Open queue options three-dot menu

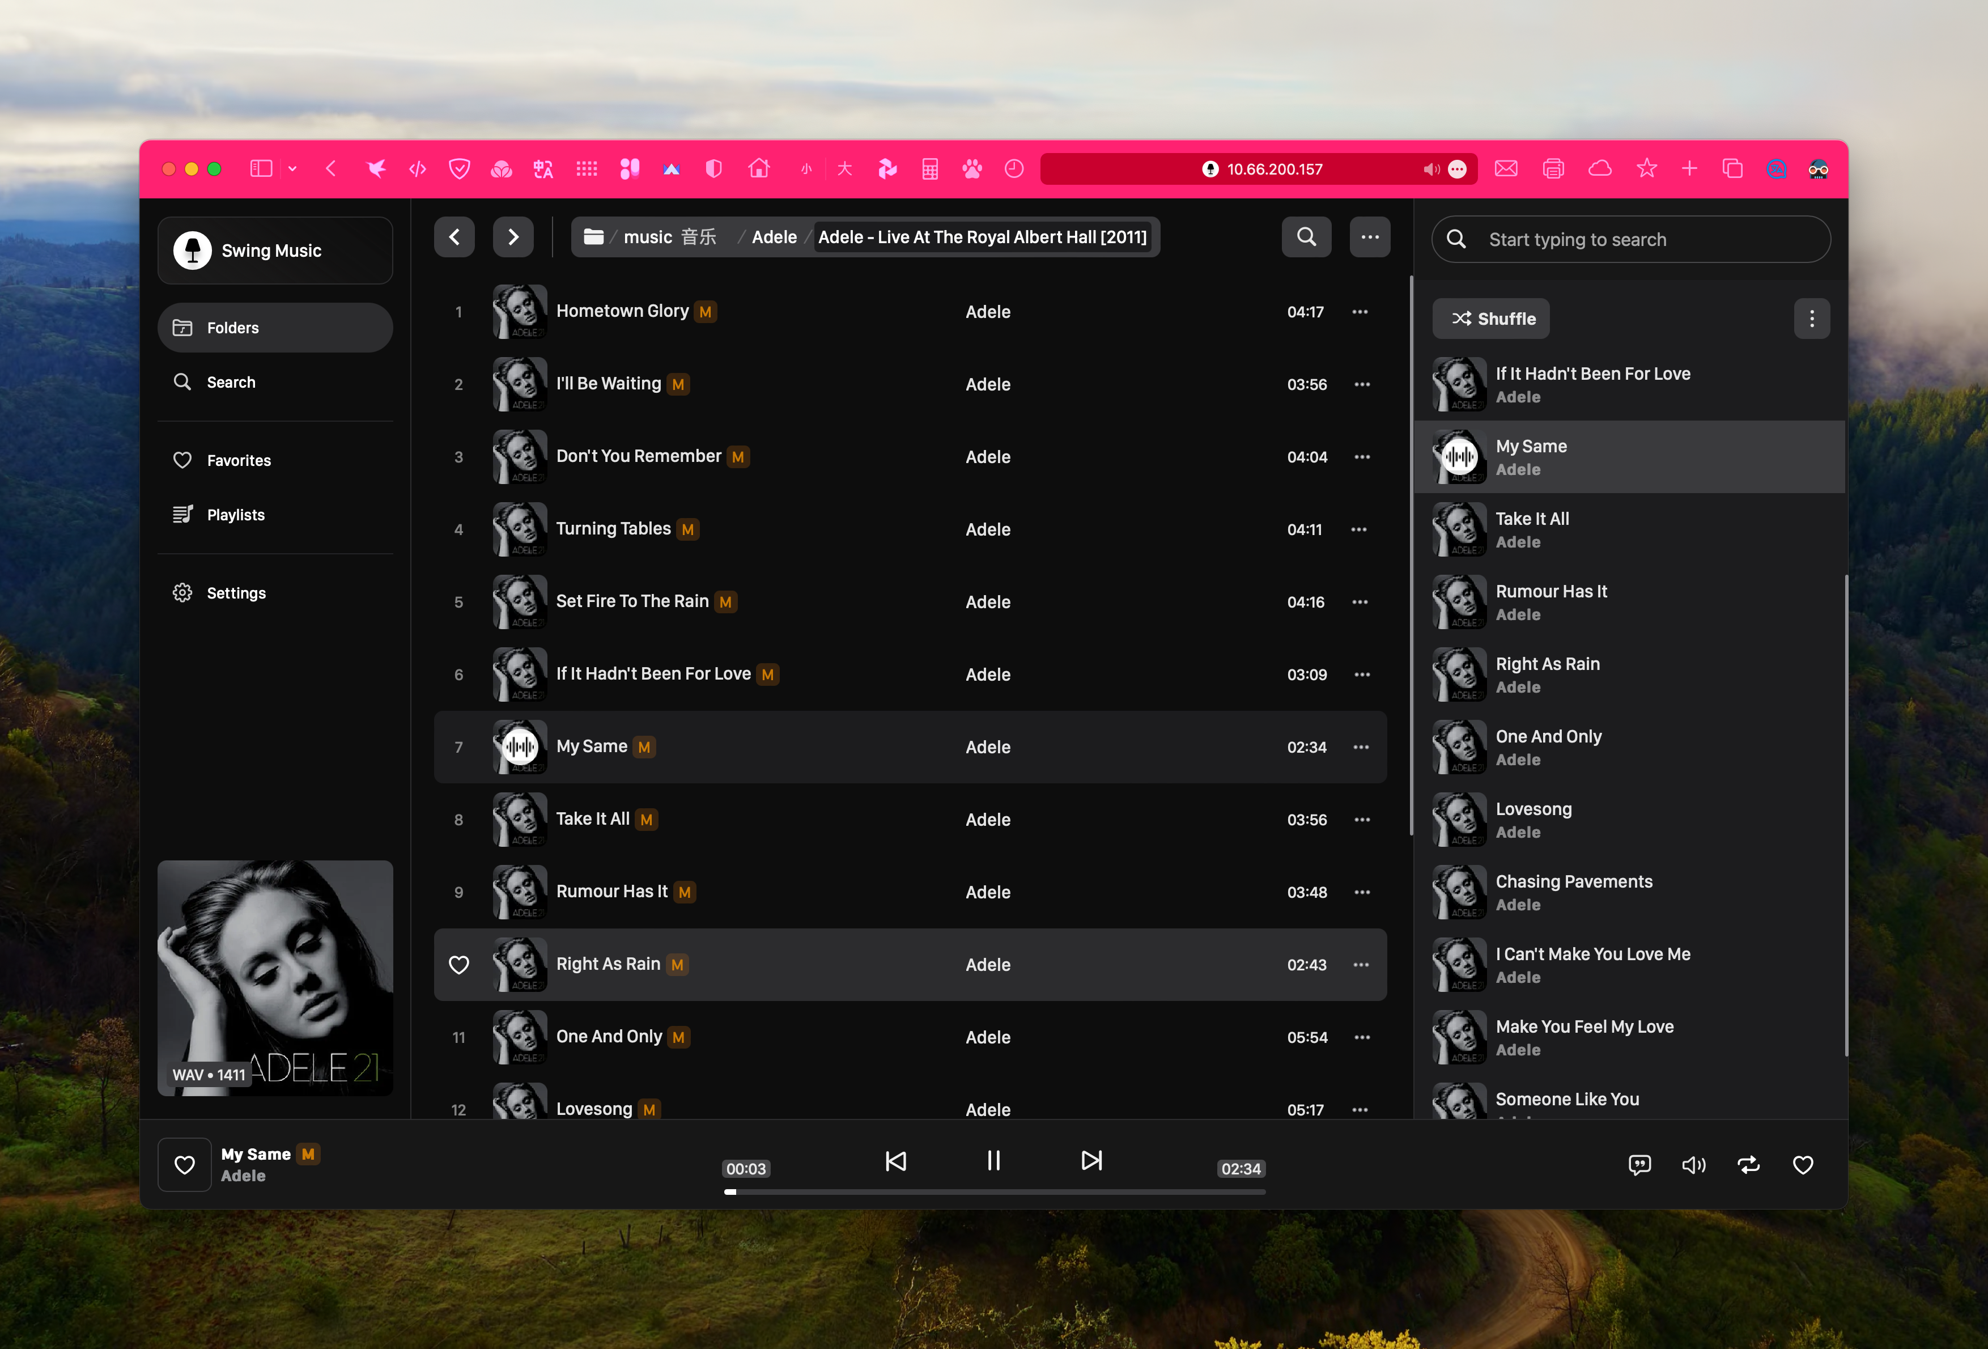point(1811,319)
